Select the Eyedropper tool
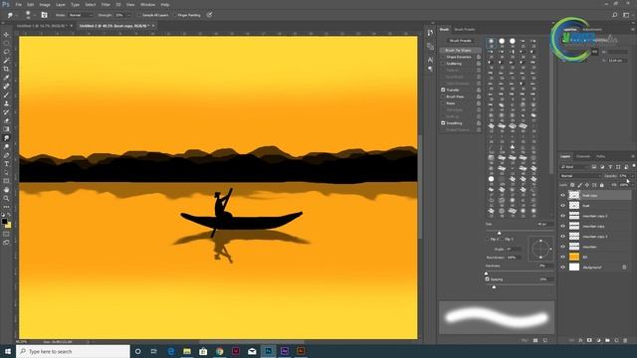Viewport: 637px width, 358px height. [6, 78]
